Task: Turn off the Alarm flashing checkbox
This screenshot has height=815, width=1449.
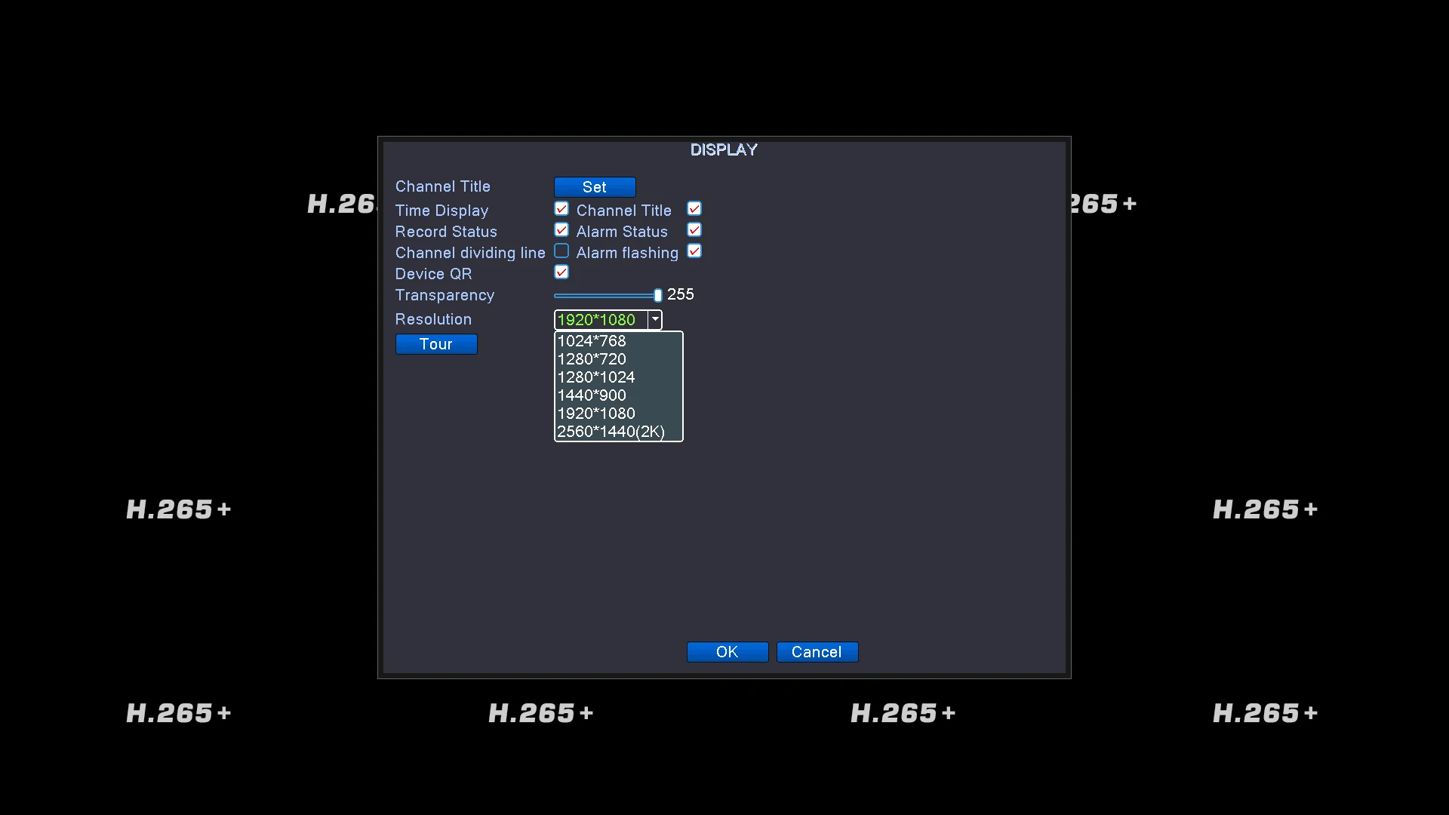Action: pyautogui.click(x=694, y=251)
